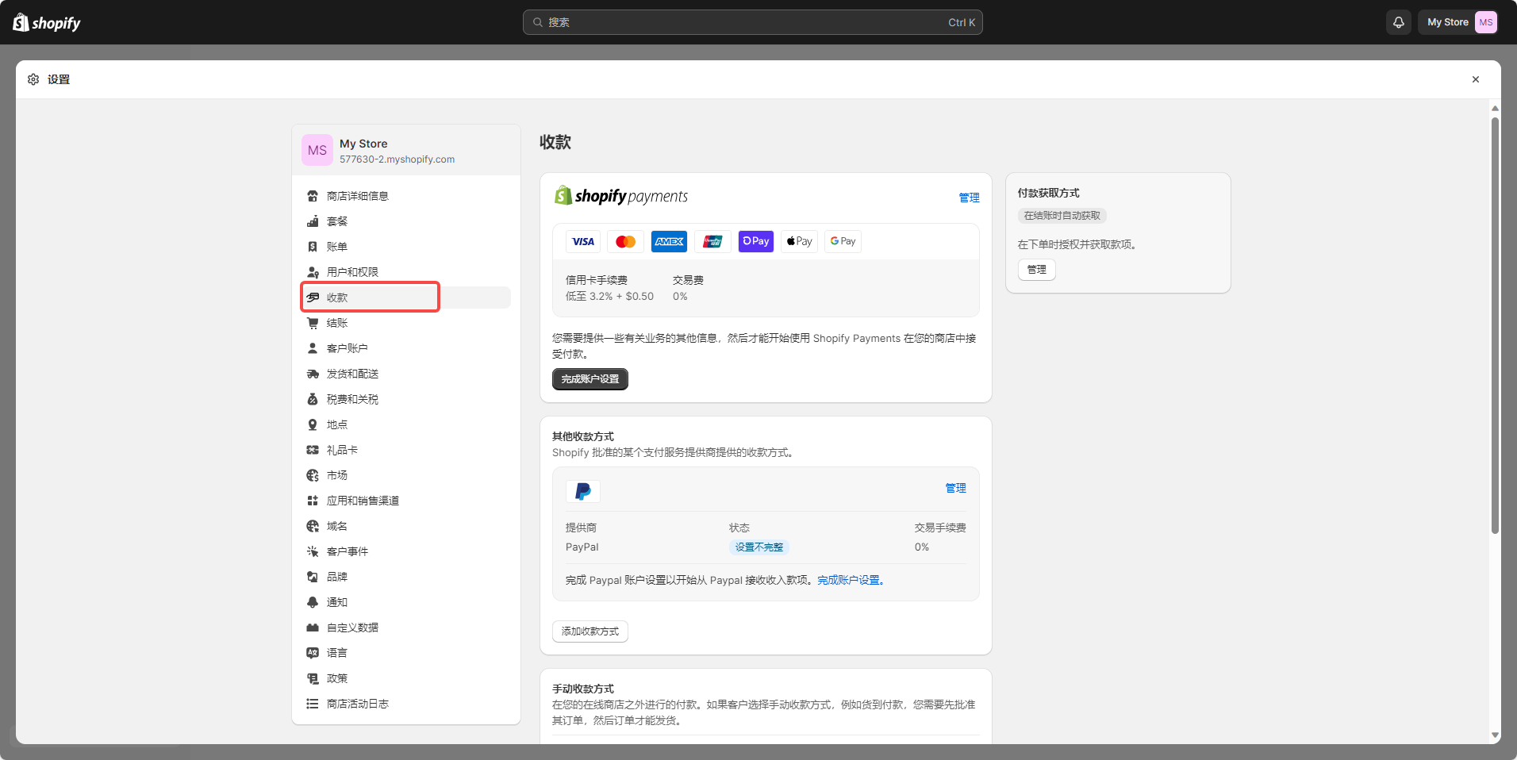Click the 添加收款方式 button
Screen dimensions: 1517x760
[590, 631]
